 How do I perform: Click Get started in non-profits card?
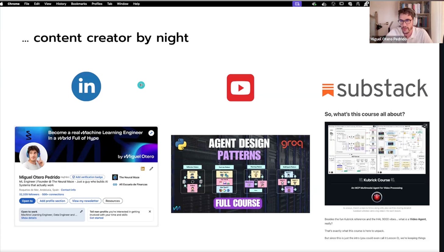point(96,218)
